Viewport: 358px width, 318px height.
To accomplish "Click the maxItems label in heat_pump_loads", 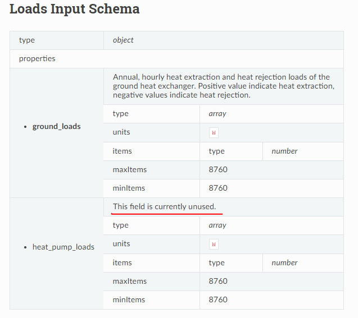I will [x=130, y=281].
